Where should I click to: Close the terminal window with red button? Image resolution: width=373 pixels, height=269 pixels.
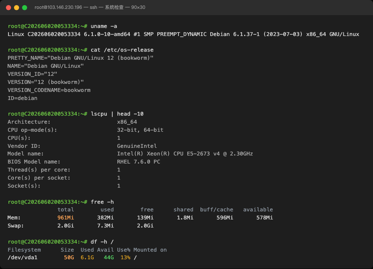[8, 8]
